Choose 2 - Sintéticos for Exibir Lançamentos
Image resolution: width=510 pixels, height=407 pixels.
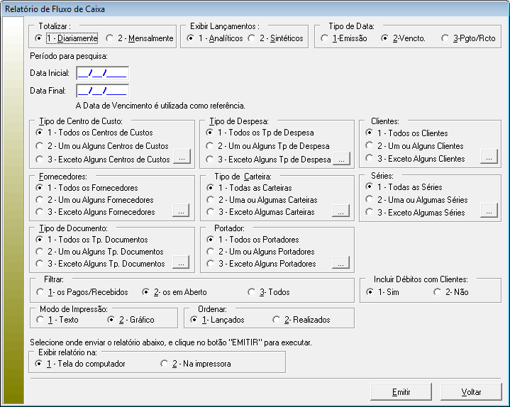[252, 38]
